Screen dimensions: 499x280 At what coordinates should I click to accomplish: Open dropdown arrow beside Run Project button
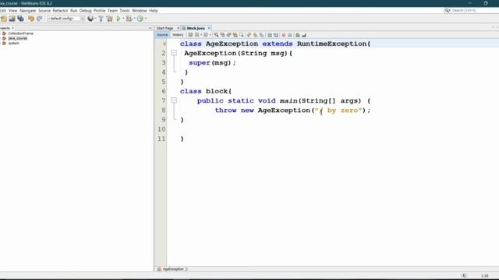coord(123,19)
